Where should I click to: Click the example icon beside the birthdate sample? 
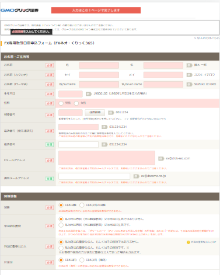click(89, 94)
